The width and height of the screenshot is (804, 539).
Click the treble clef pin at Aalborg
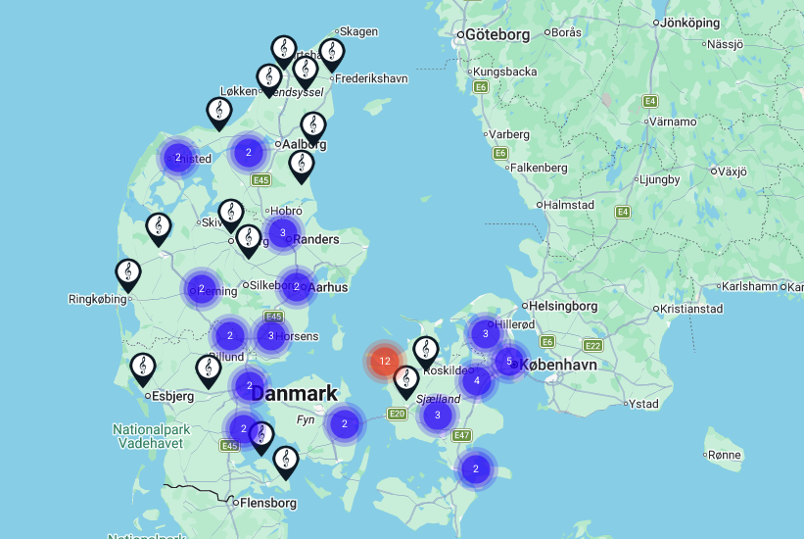coord(312,126)
